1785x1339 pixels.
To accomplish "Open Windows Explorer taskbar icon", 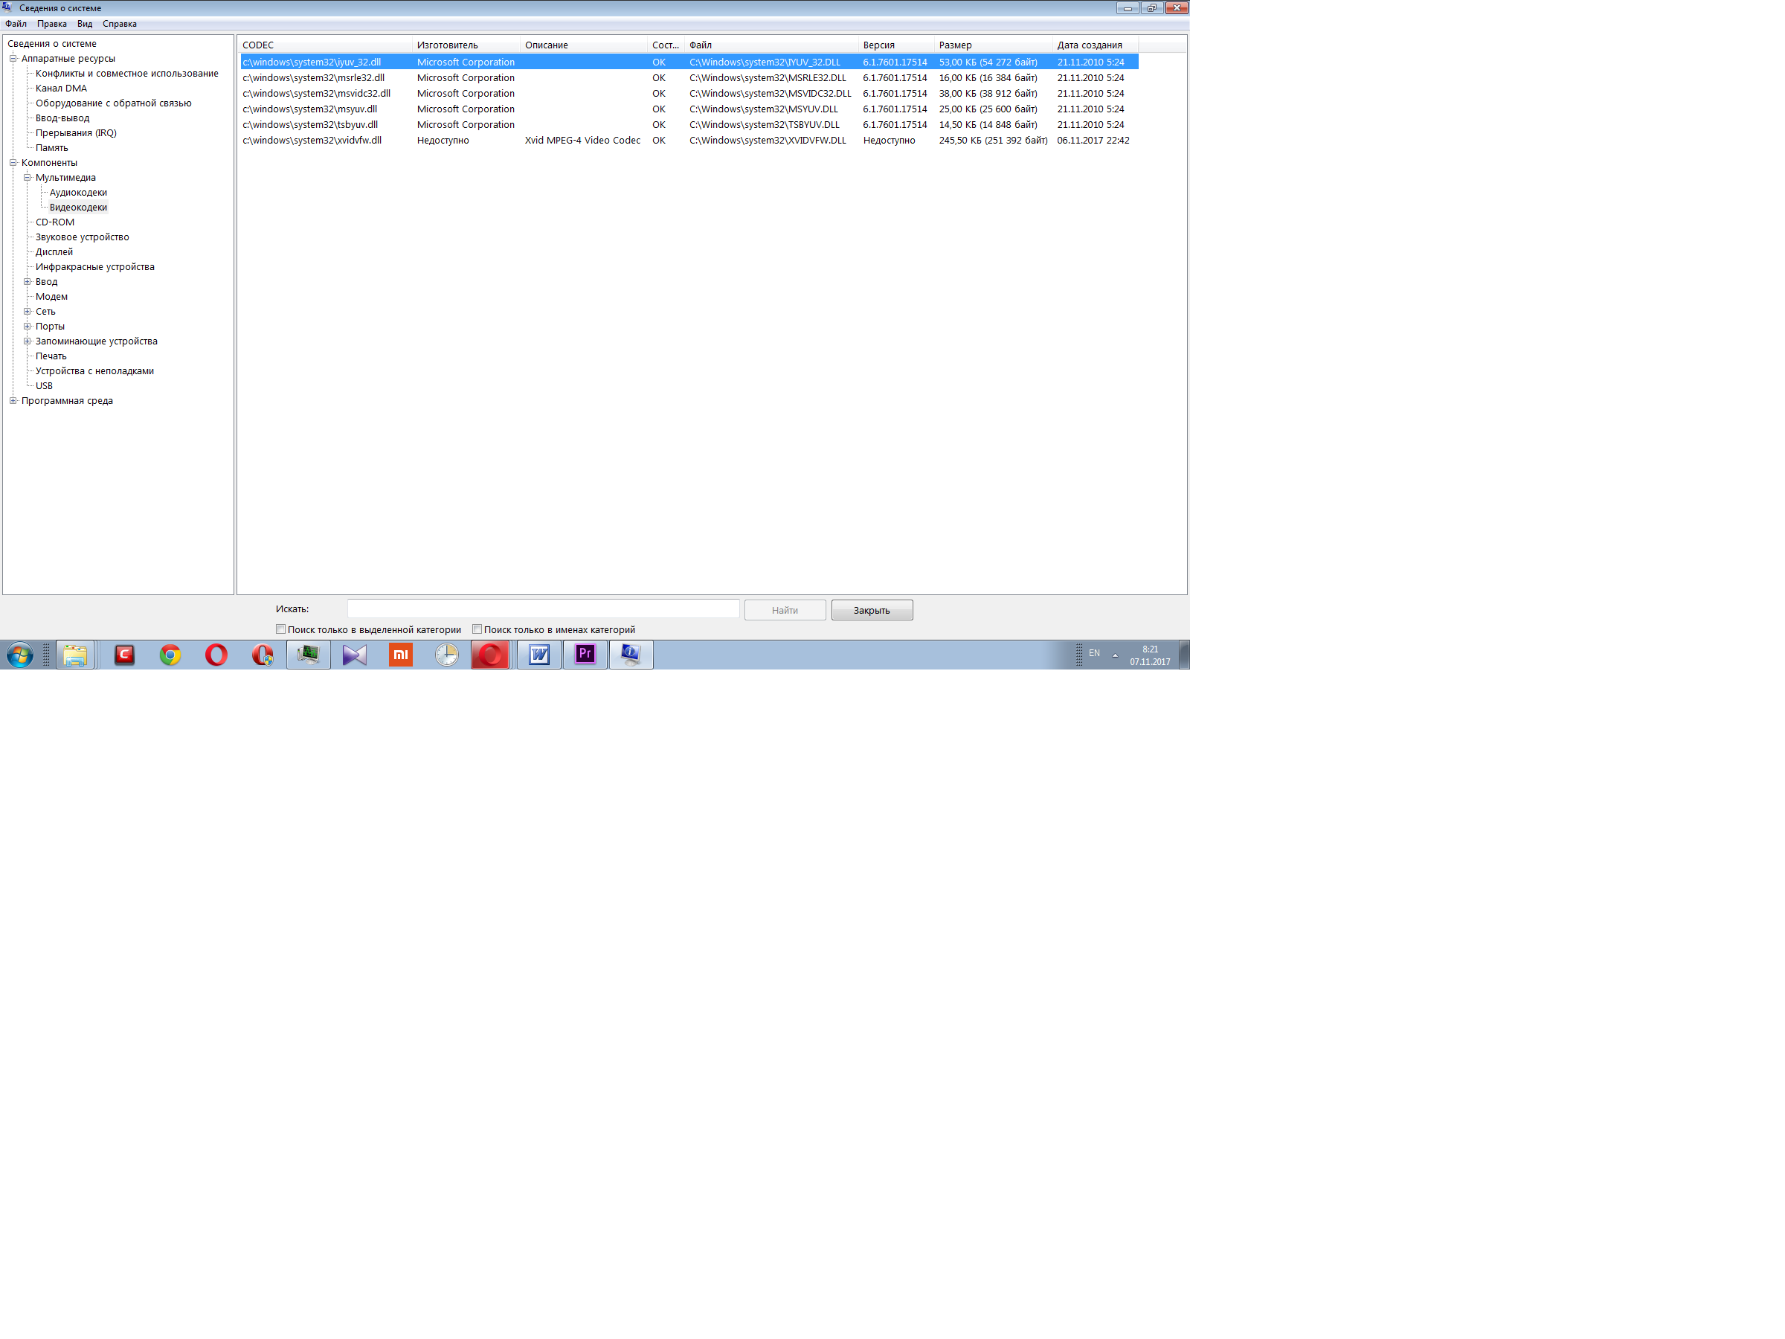I will click(x=75, y=655).
